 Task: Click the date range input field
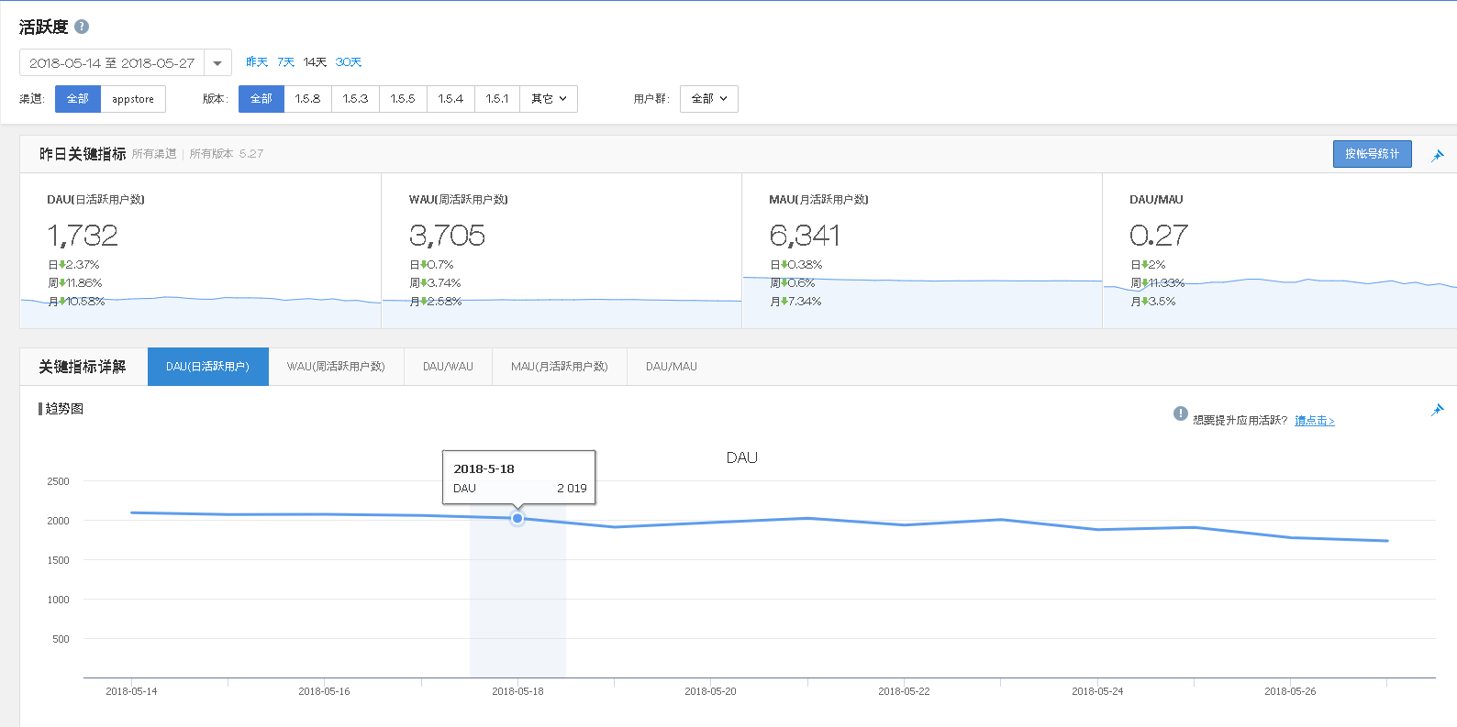(112, 63)
